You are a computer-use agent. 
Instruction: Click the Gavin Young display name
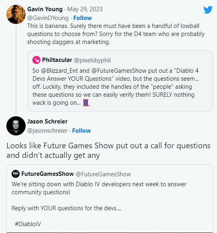pyautogui.click(x=45, y=9)
